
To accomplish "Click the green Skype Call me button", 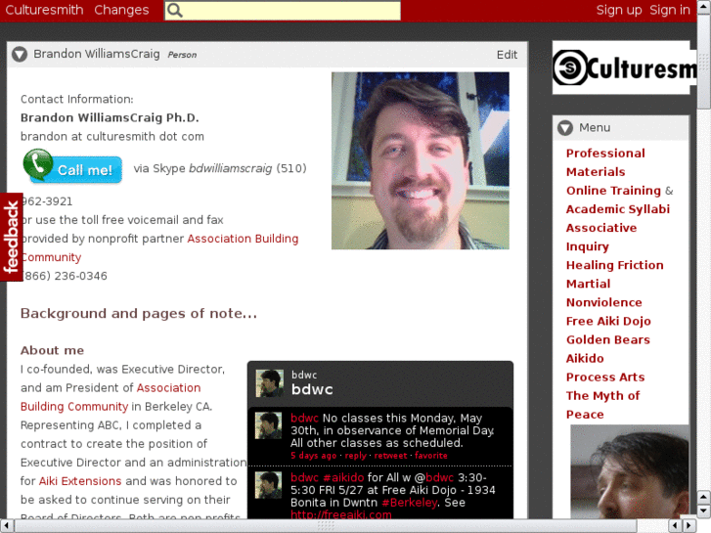I will [72, 166].
